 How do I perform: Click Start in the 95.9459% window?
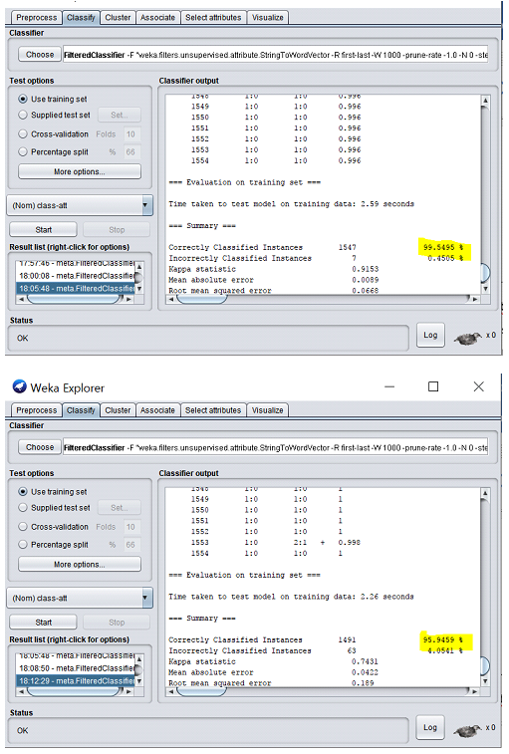pos(43,623)
